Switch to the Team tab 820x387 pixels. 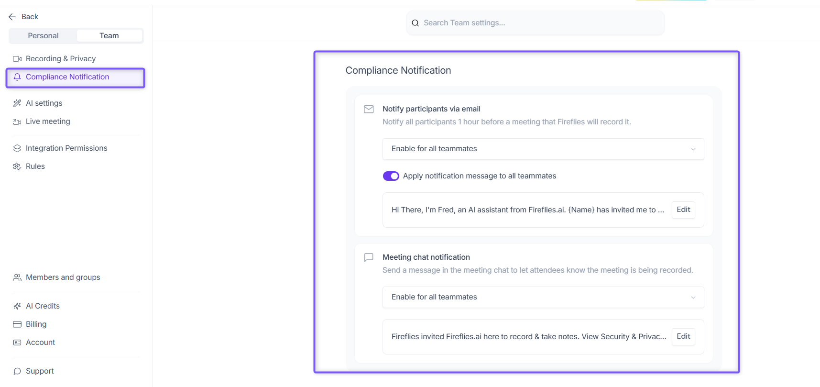[109, 36]
